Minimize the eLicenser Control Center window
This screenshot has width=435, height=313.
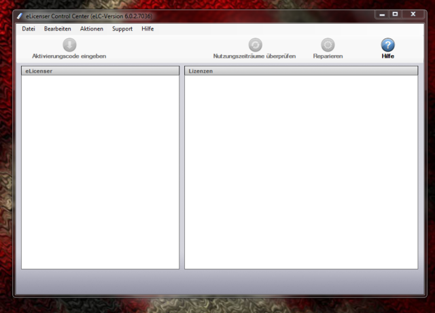382,14
